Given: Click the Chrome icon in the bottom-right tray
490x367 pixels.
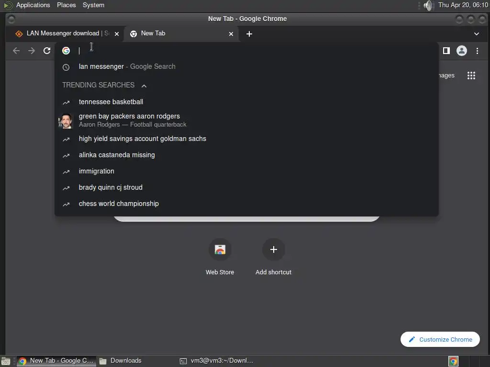Looking at the screenshot, I should point(453,361).
